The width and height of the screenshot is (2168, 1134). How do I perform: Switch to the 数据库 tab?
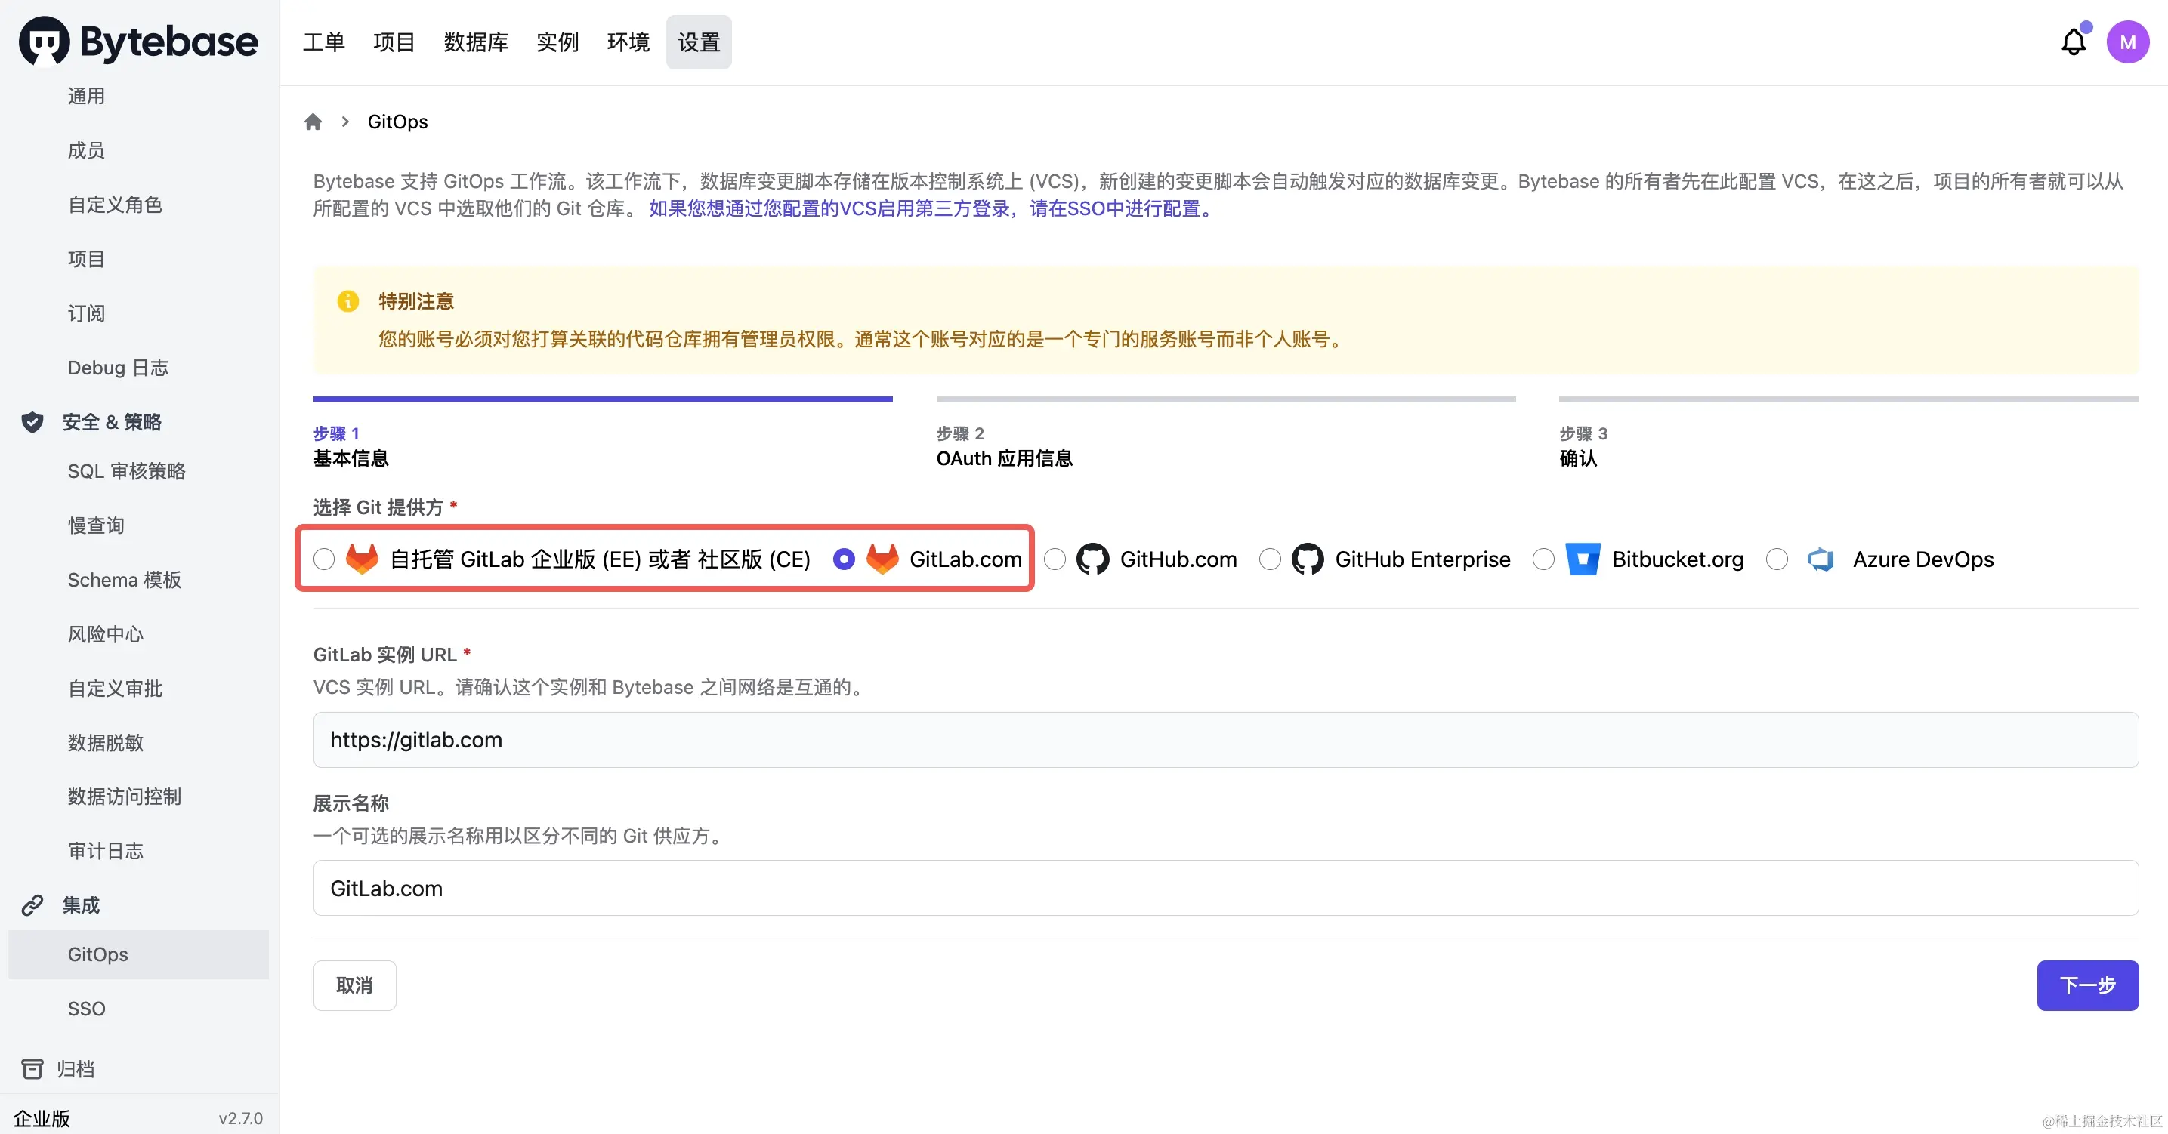[x=475, y=42]
